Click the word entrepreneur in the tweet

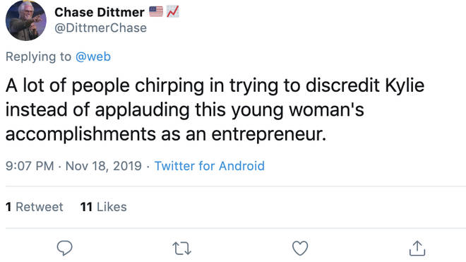[269, 134]
